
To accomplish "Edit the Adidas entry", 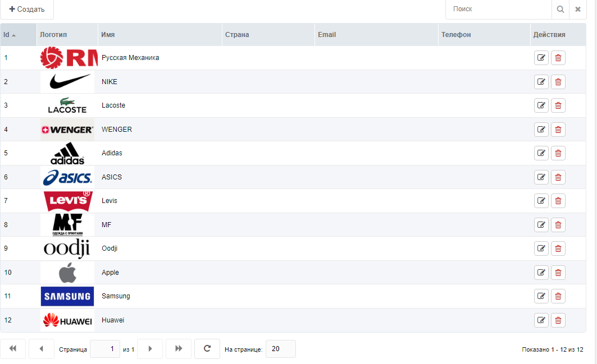I will coord(541,153).
